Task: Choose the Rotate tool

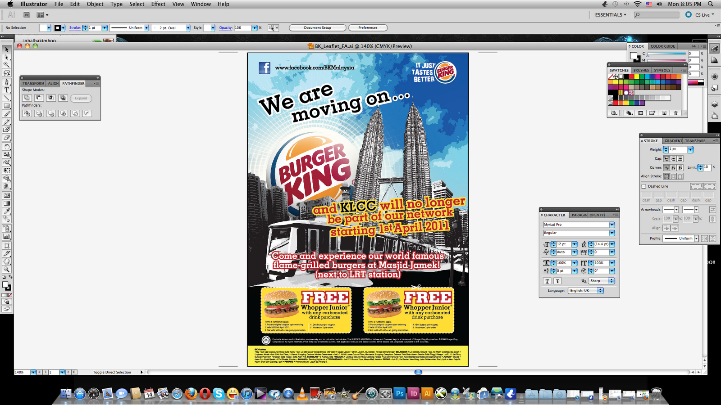Action: (7, 147)
